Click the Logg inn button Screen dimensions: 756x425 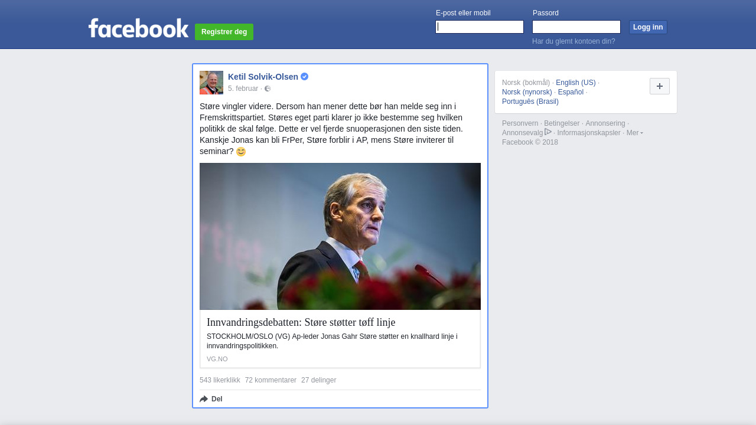tap(648, 27)
